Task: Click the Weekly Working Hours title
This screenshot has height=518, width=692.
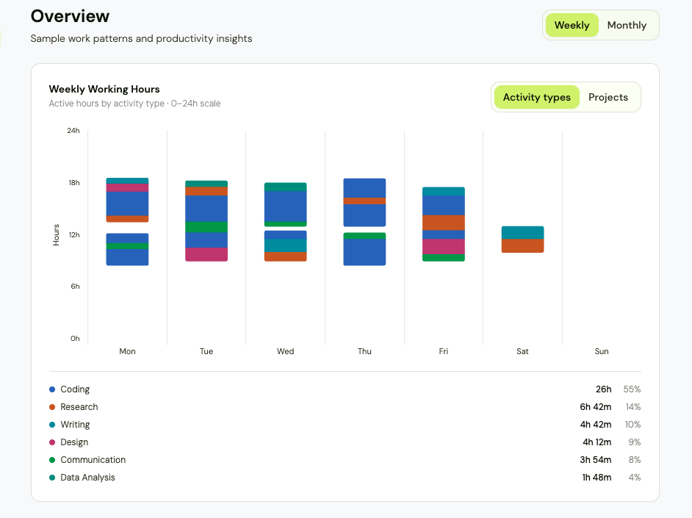Action: point(104,89)
